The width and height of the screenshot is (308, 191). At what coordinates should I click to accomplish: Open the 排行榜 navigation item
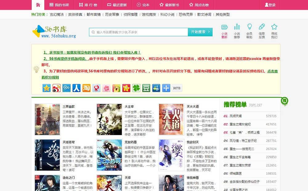[x=88, y=5]
